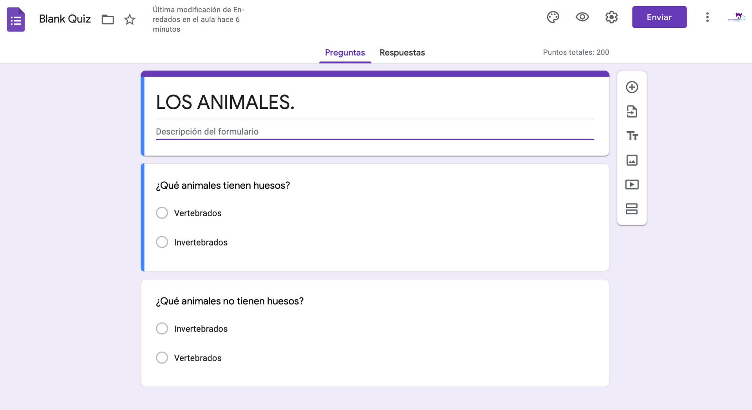Click the form description field

tap(374, 132)
